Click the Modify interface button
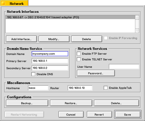This screenshot has width=145, height=121. tap(54, 39)
